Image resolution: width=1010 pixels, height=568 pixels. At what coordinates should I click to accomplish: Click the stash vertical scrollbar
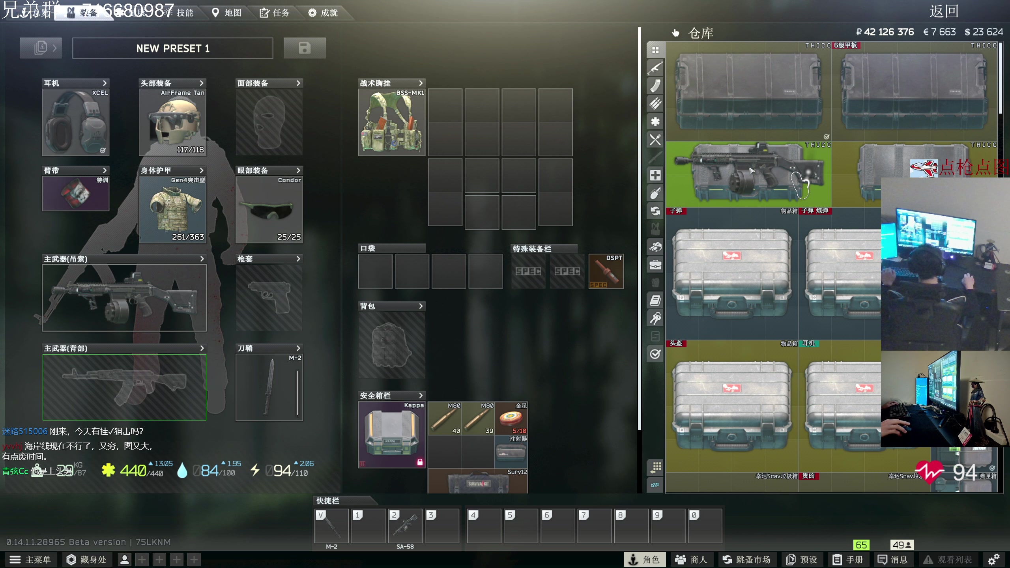tap(1000, 79)
